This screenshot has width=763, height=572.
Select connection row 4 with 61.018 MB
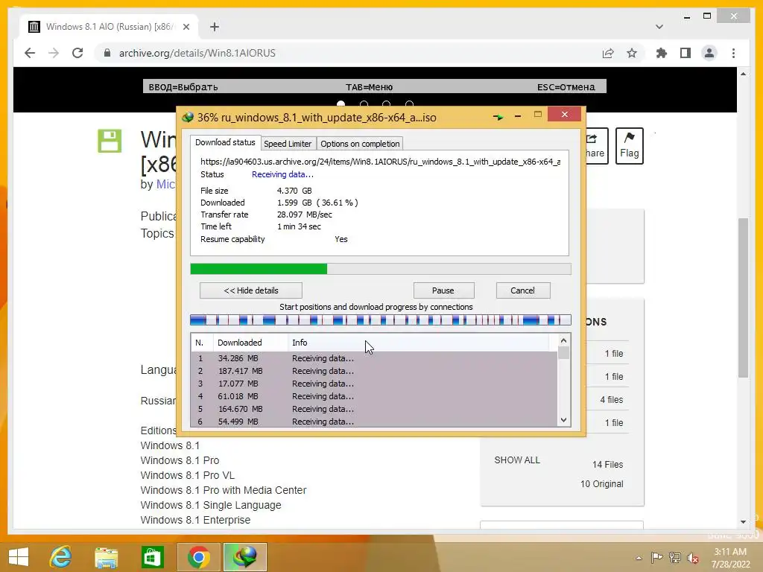coord(374,396)
